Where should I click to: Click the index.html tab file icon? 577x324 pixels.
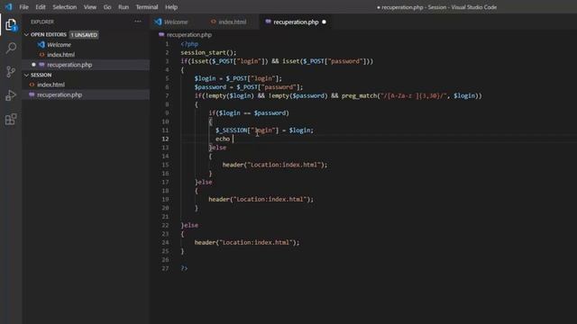pyautogui.click(x=214, y=22)
